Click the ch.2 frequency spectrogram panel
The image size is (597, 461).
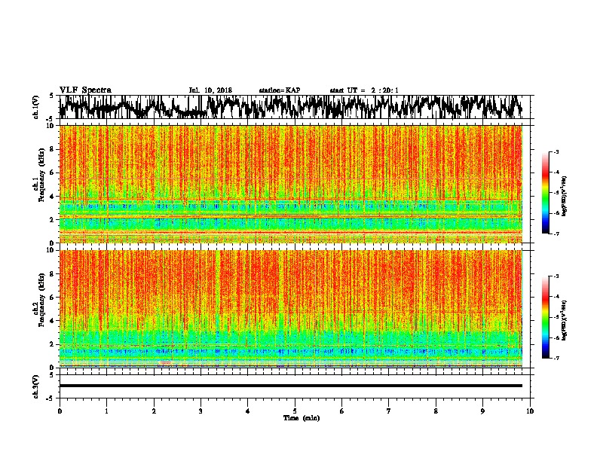point(290,309)
